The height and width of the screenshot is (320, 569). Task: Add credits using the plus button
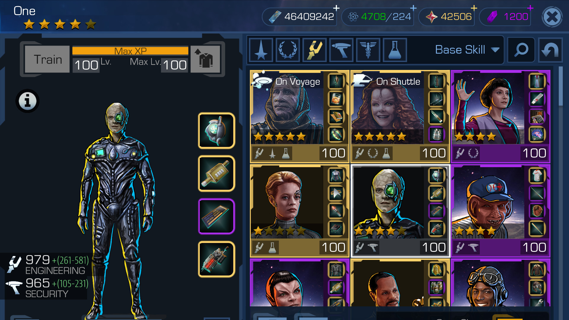336,8
